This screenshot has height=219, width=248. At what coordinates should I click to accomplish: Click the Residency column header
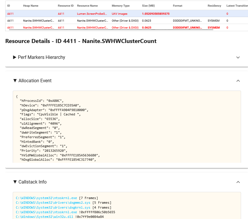214,6
